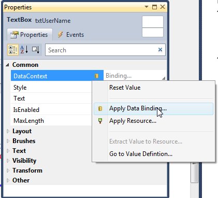
Task: Switch to the Properties tab
Action: click(x=30, y=35)
